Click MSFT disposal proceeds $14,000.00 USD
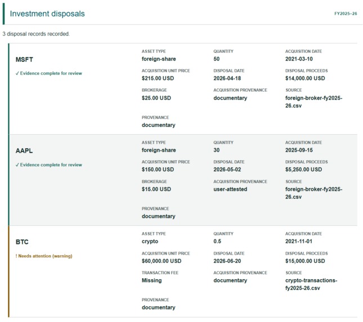 305,78
